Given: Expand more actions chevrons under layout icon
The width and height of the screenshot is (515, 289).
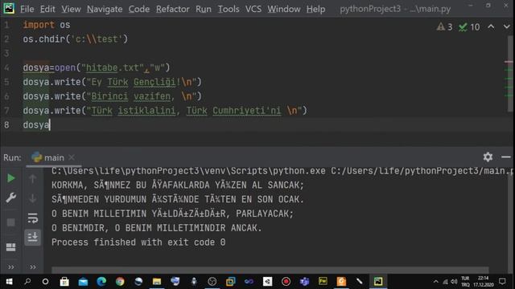Looking at the screenshot, I should tap(10, 267).
